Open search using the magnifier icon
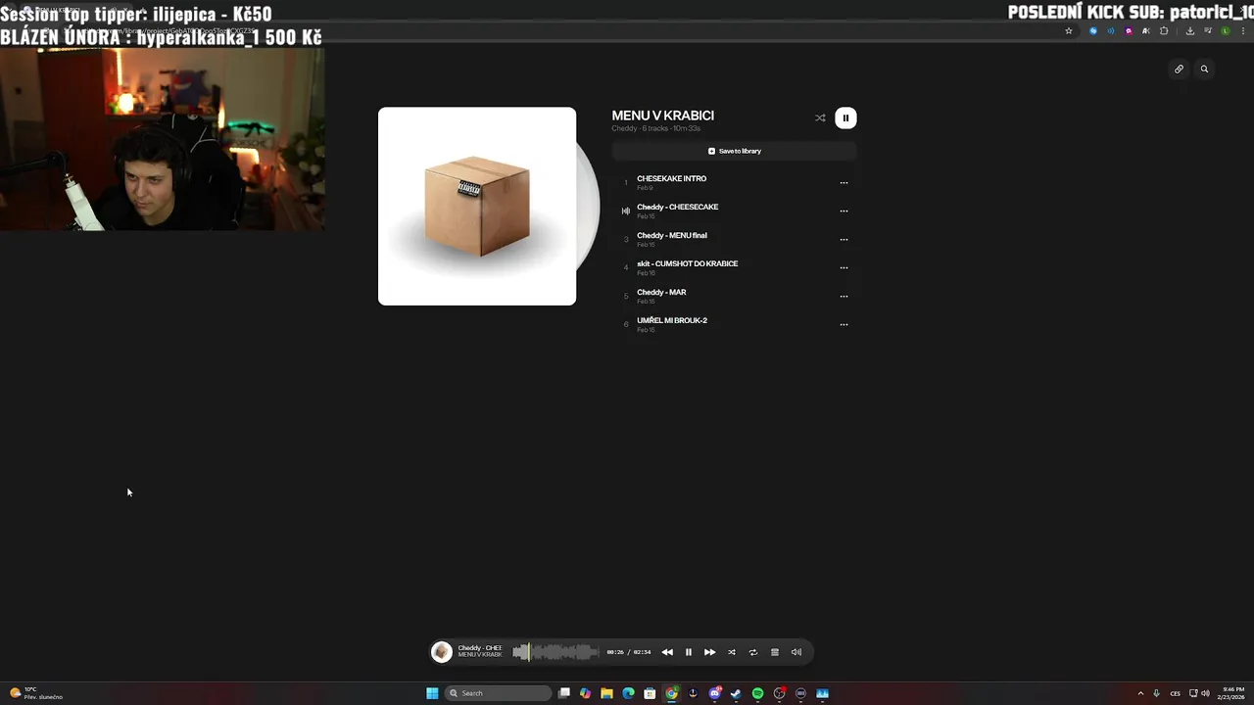Screen dimensions: 1254x705 coord(1204,69)
